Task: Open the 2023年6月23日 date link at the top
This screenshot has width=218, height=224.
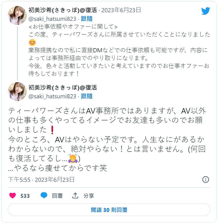Action: tap(121, 10)
